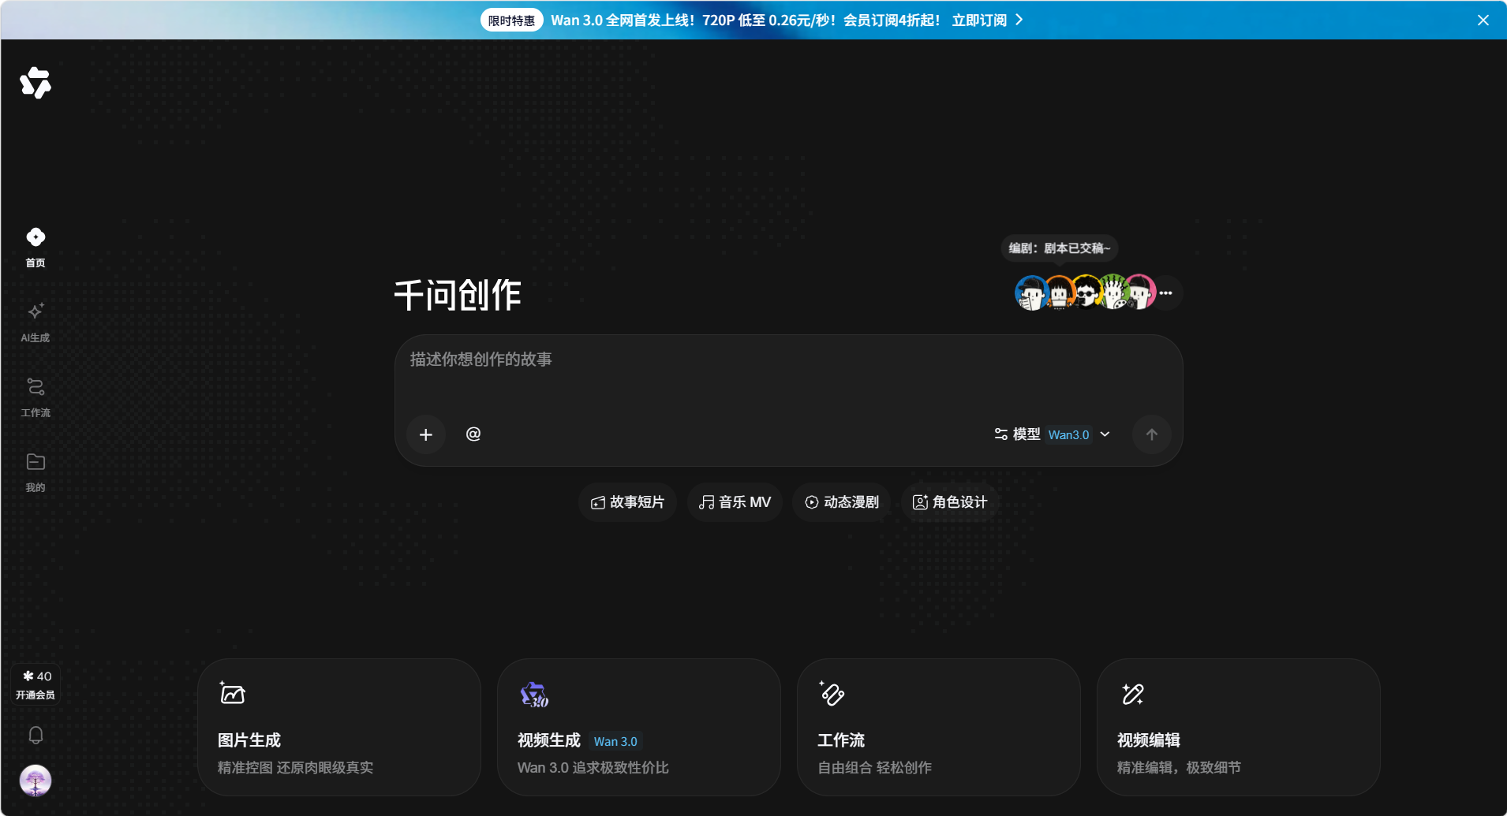Image resolution: width=1507 pixels, height=816 pixels.
Task: Click the yellow-circled agent avatar
Action: [1086, 292]
